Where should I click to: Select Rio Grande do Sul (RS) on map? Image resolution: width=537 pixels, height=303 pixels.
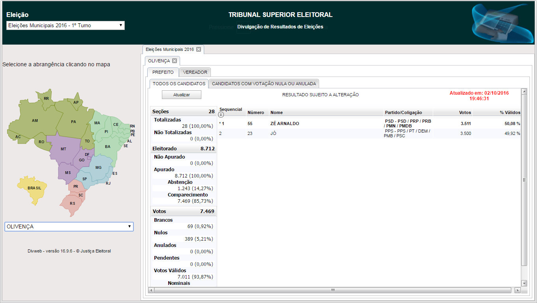pos(72,204)
